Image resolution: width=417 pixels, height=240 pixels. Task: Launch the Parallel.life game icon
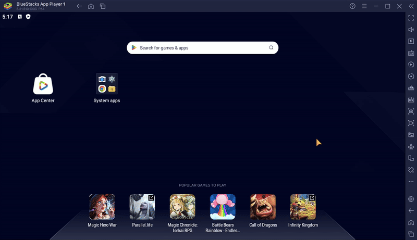tap(142, 207)
